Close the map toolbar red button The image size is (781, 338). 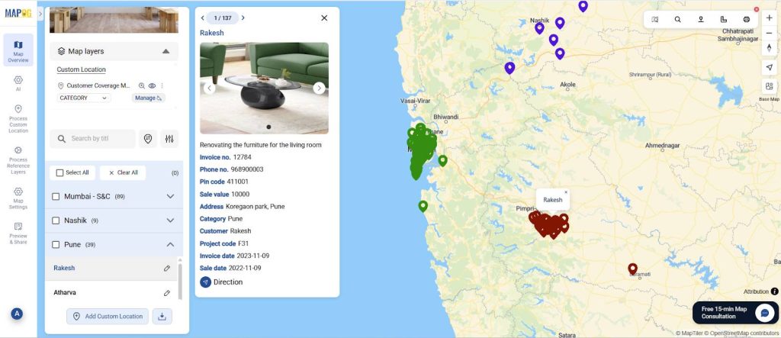757,9
